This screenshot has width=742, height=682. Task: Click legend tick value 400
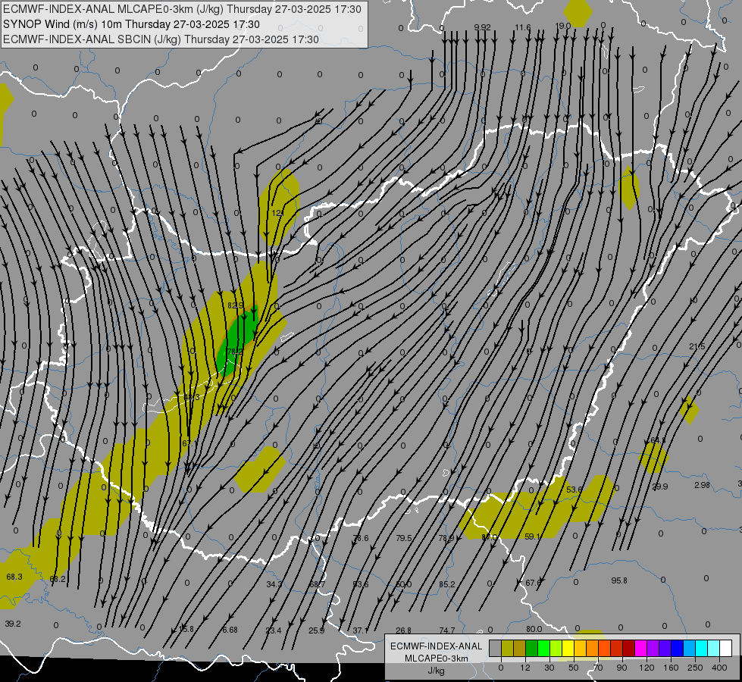719,668
